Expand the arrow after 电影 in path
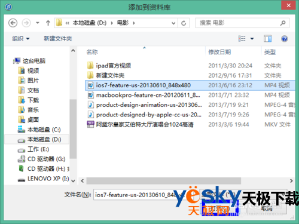The height and width of the screenshot is (224, 299). tap(134, 23)
